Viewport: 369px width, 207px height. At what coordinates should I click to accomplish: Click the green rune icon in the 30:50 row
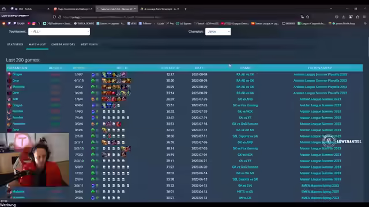[93, 80]
